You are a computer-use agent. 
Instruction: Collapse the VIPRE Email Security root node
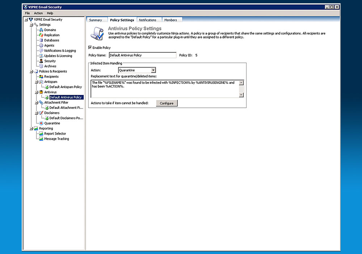pos(26,20)
